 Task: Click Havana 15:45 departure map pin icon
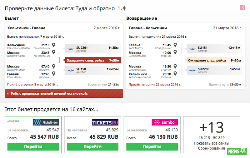pos(175,45)
